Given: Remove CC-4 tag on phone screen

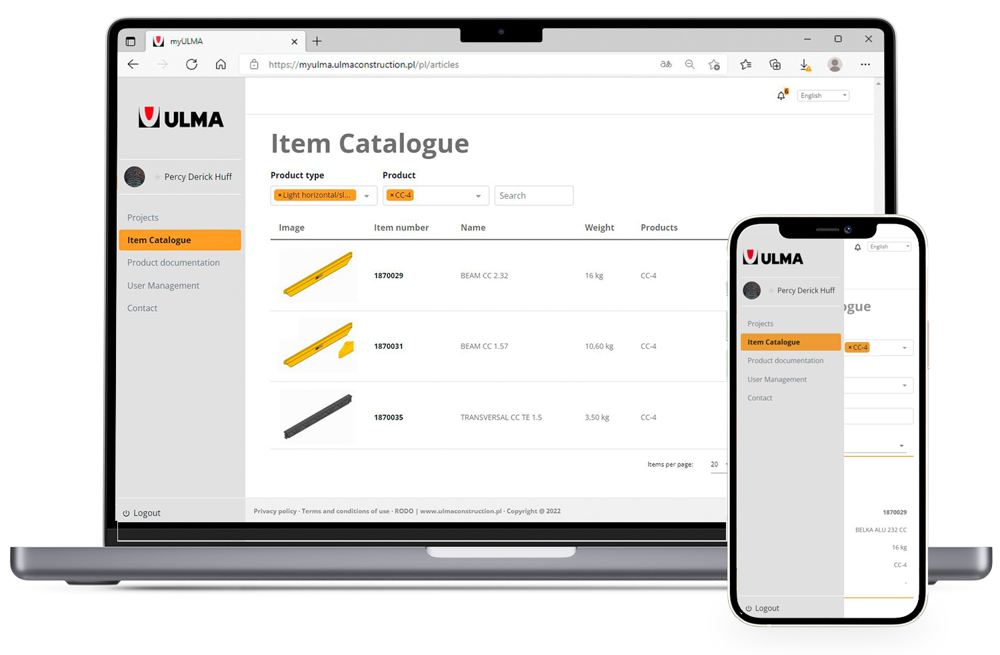Looking at the screenshot, I should (x=850, y=348).
